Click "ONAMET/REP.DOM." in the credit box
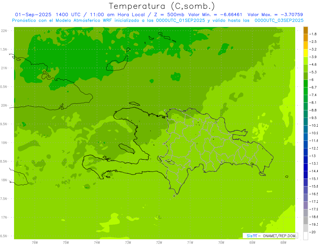Viewport: 318px width, 246px height. tap(279, 236)
